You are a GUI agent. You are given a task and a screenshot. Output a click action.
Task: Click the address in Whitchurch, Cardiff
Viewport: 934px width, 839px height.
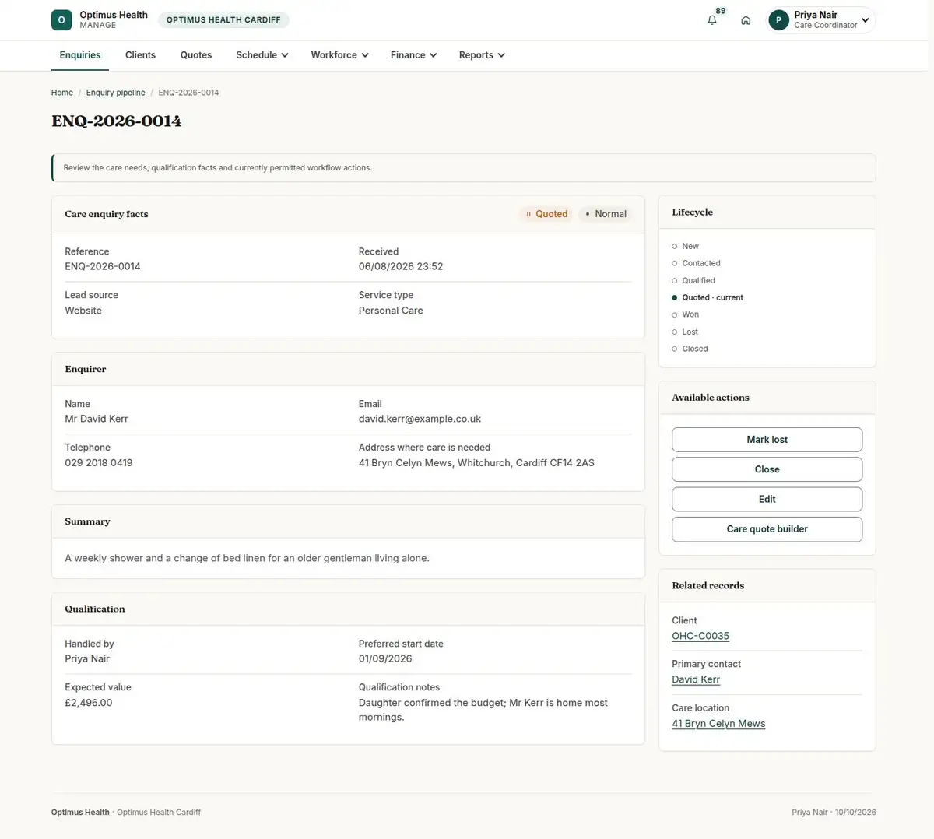click(x=476, y=462)
